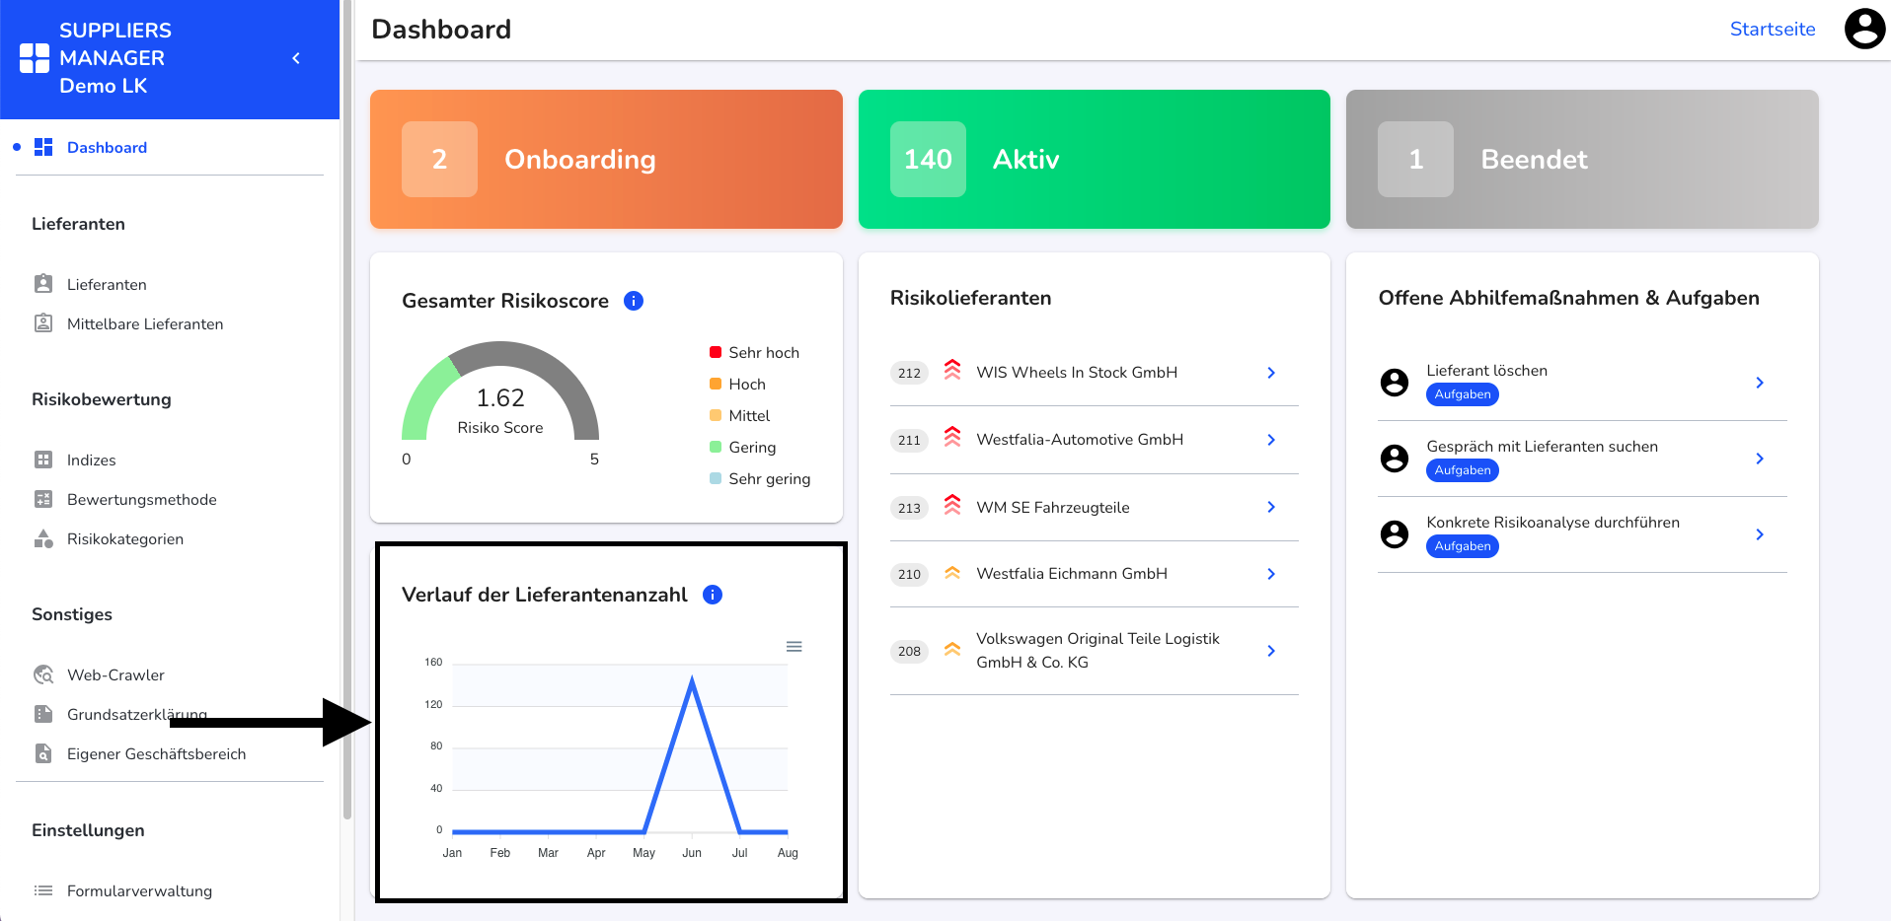
Task: Click the Lieferanten badge icon
Action: [43, 283]
